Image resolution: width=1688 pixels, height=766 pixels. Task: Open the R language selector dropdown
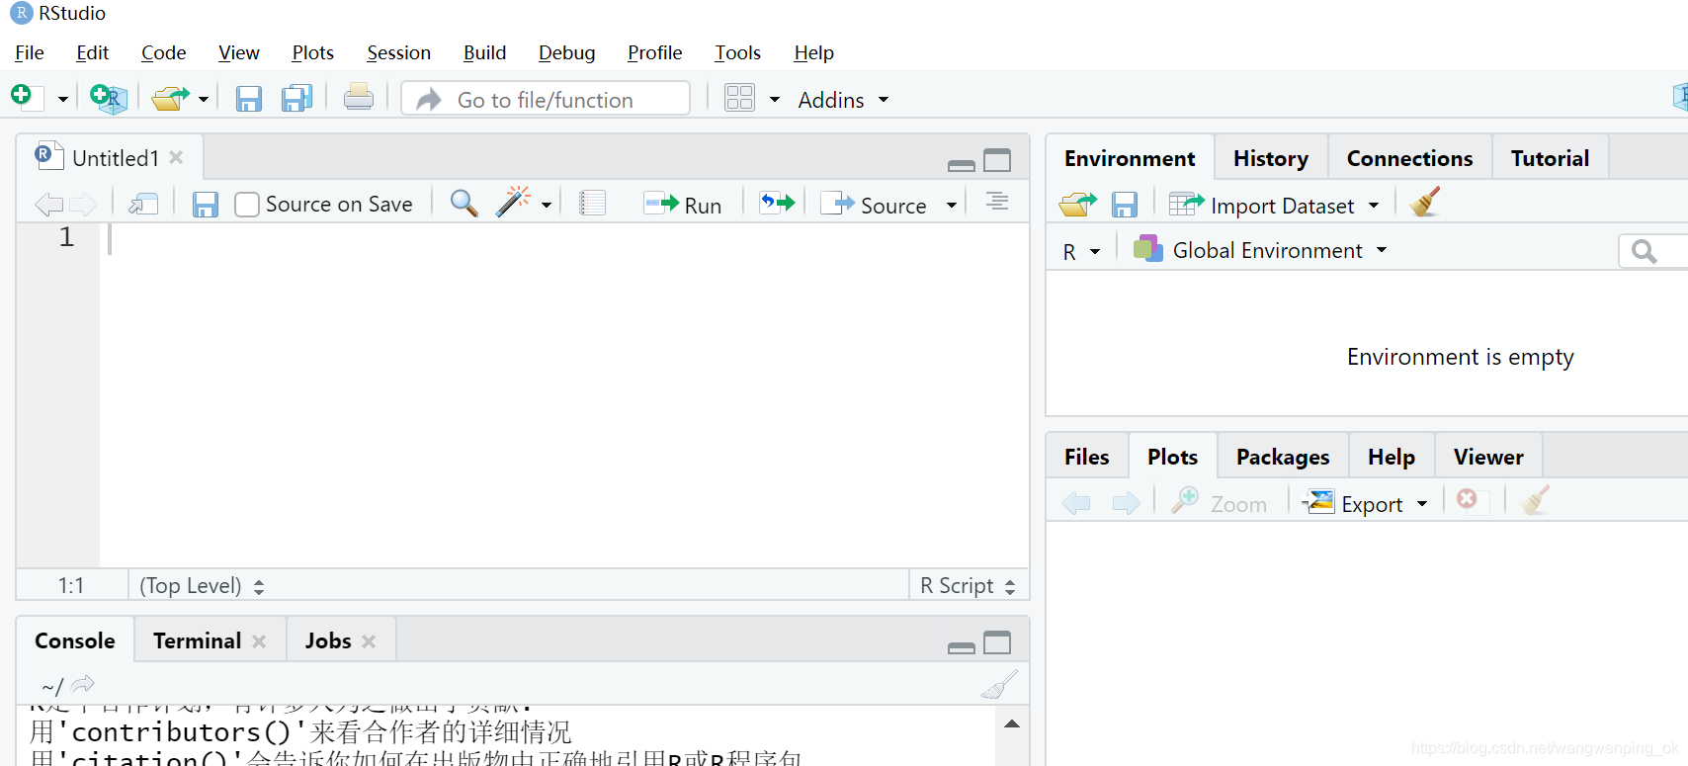point(1081,252)
